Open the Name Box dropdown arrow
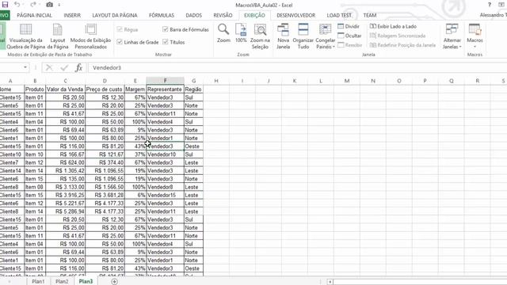Screen dimensions: 507x285 pyautogui.click(x=25, y=67)
